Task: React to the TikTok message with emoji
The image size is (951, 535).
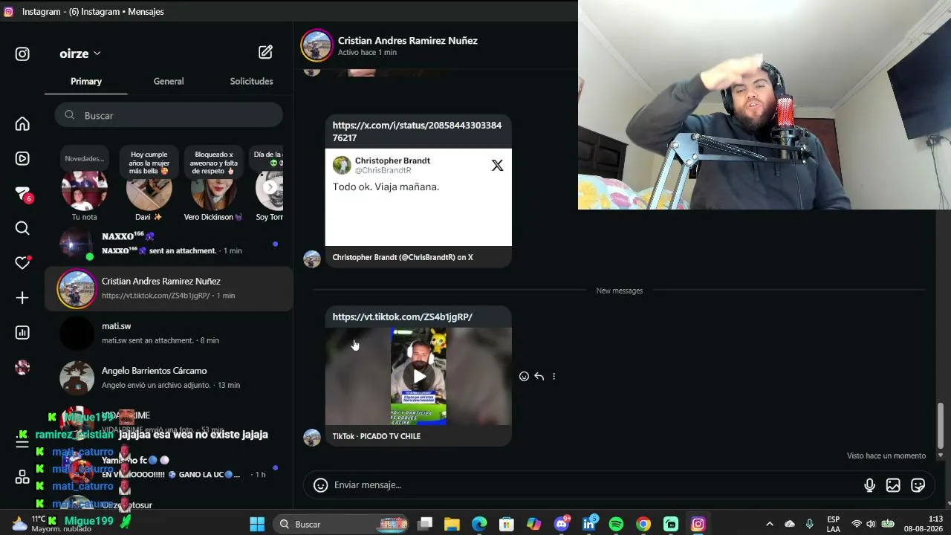Action: tap(524, 377)
